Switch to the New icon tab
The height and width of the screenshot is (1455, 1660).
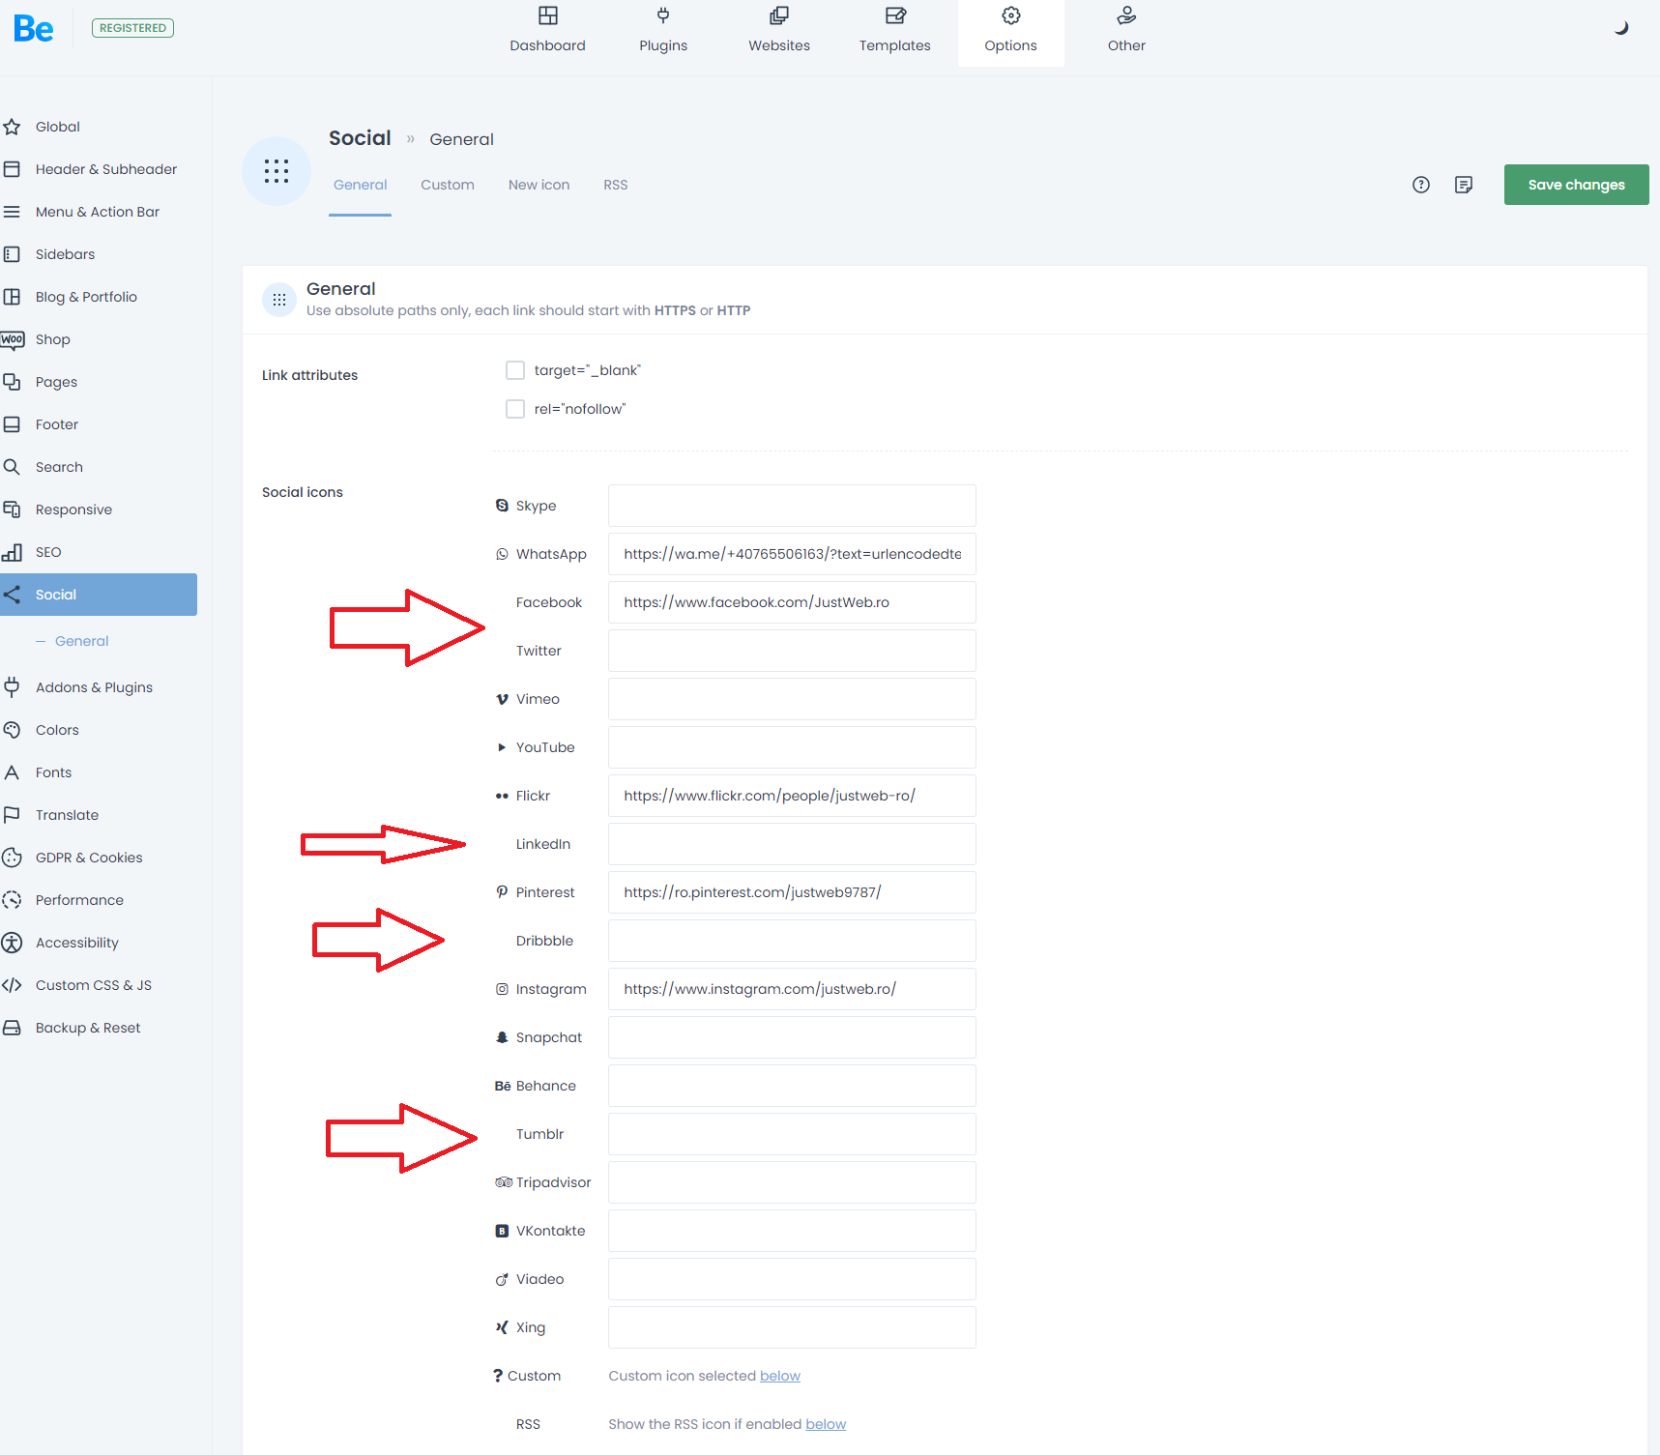tap(539, 185)
